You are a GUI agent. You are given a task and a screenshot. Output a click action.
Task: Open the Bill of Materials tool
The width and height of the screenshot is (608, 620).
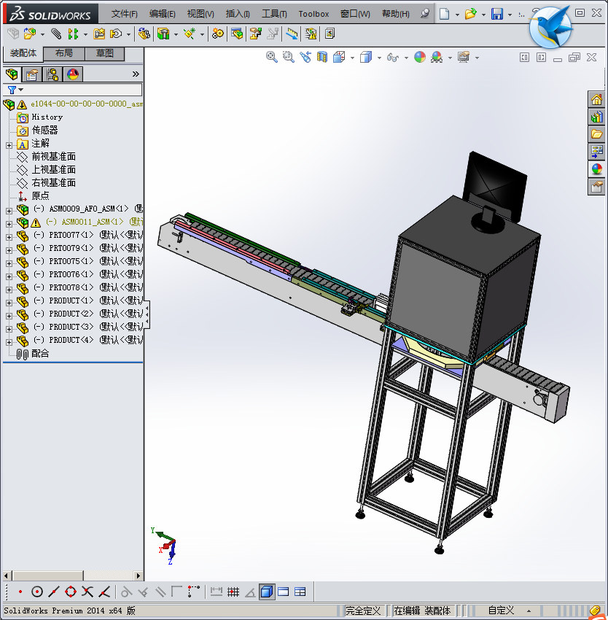pos(237,34)
